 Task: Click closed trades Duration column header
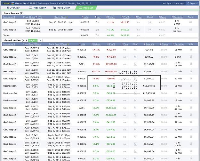(x=178, y=44)
